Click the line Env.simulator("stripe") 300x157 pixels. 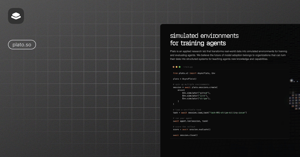click(x=196, y=98)
